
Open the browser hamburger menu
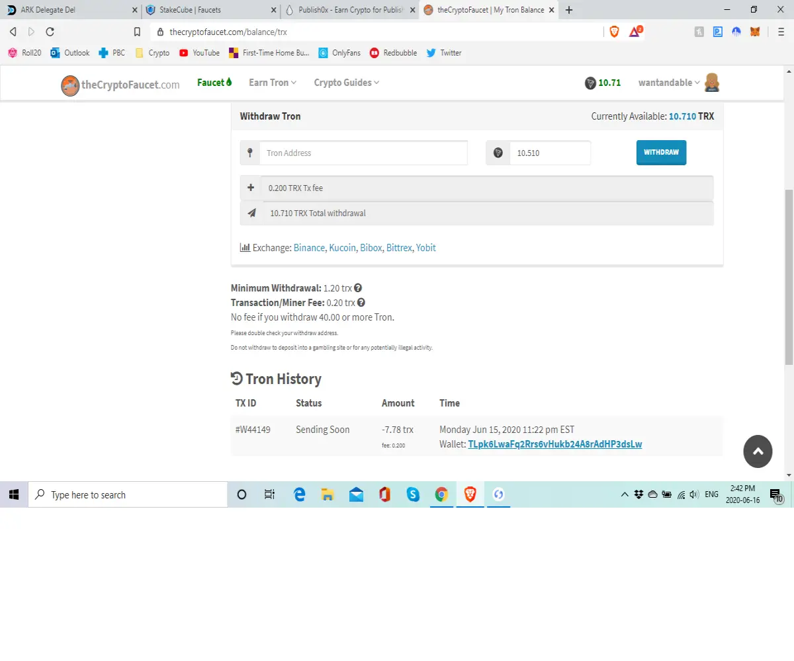pos(781,32)
